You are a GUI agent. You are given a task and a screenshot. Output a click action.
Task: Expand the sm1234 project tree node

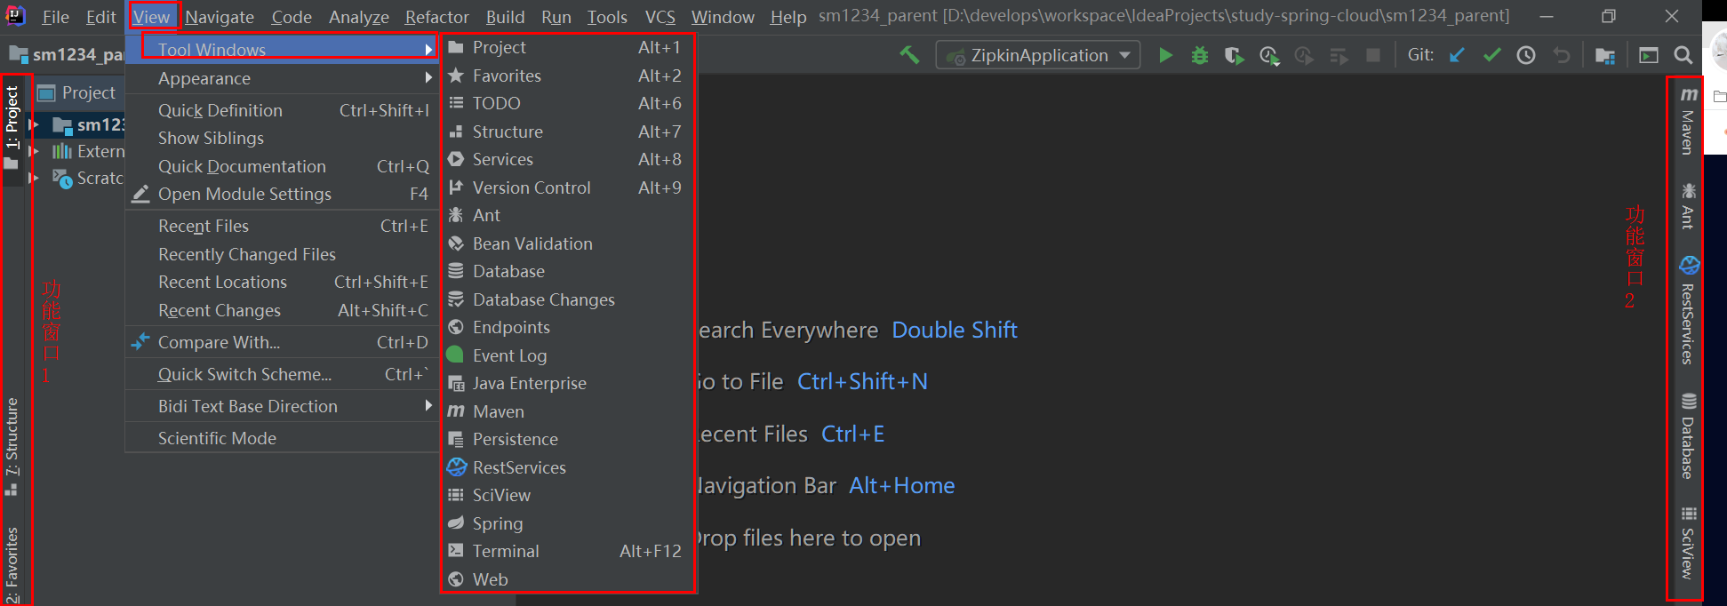pos(34,124)
